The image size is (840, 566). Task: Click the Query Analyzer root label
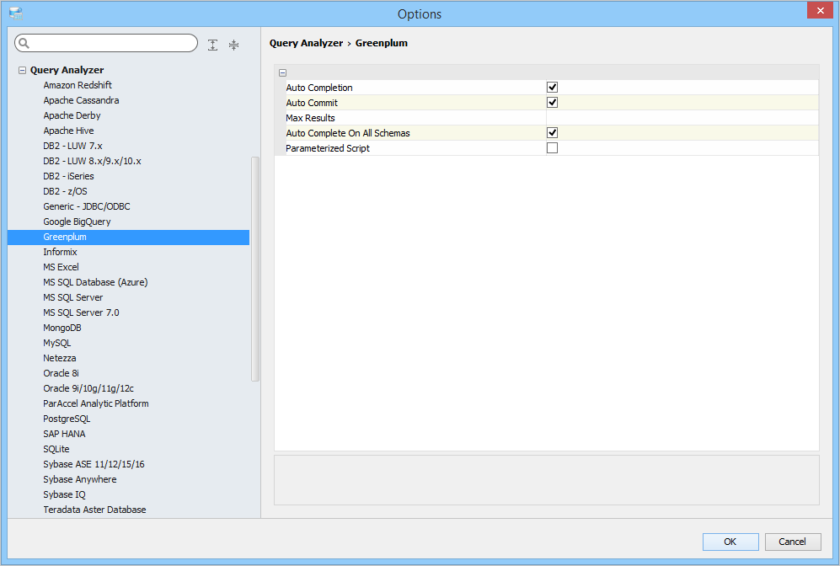pos(67,70)
